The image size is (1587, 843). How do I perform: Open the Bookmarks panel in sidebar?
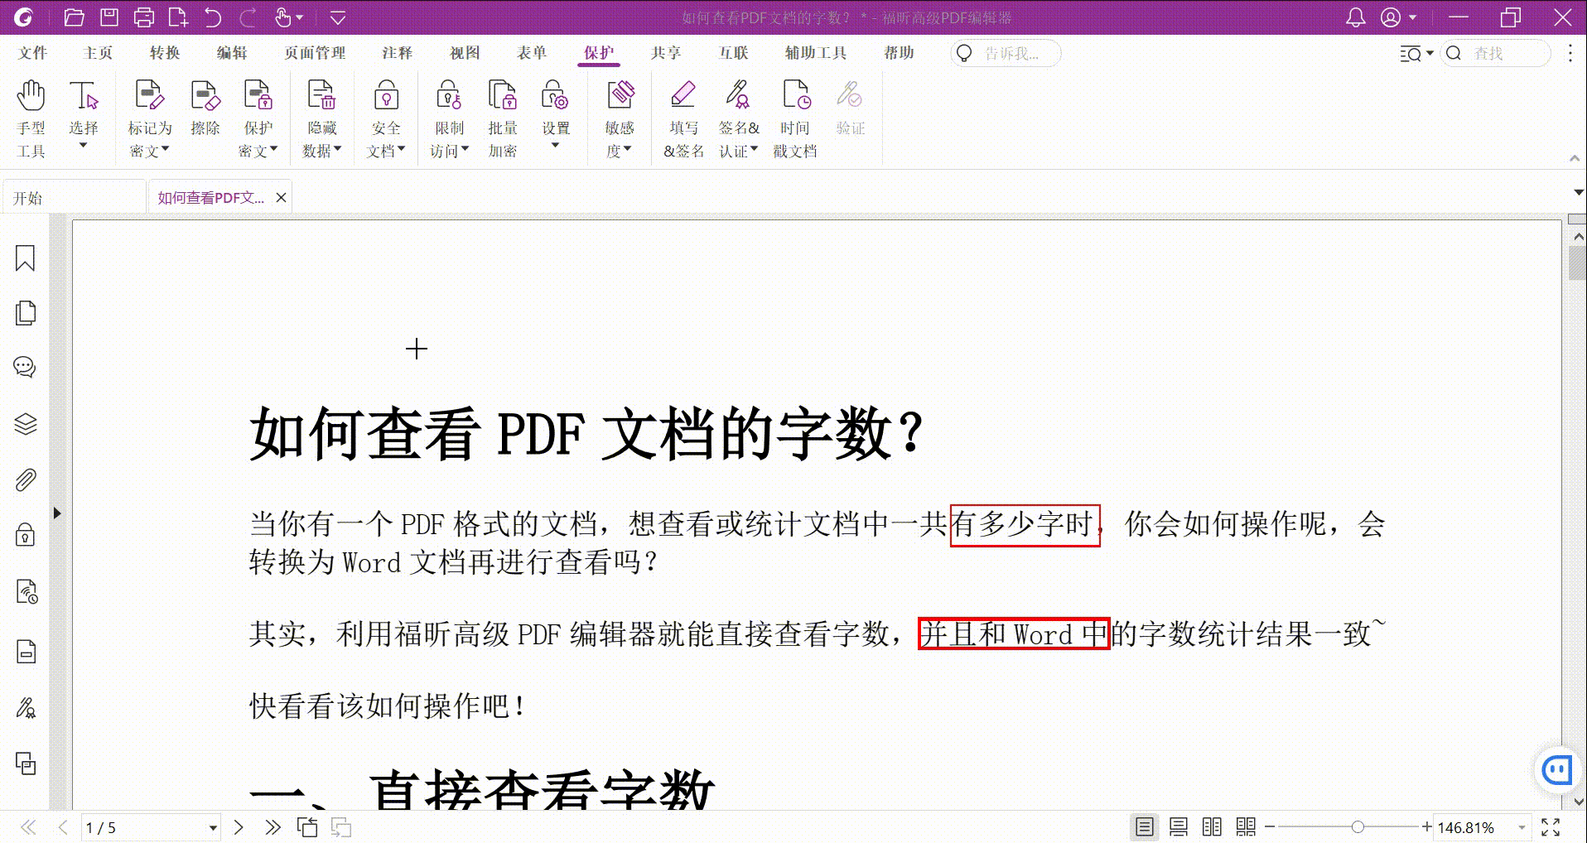tap(26, 258)
